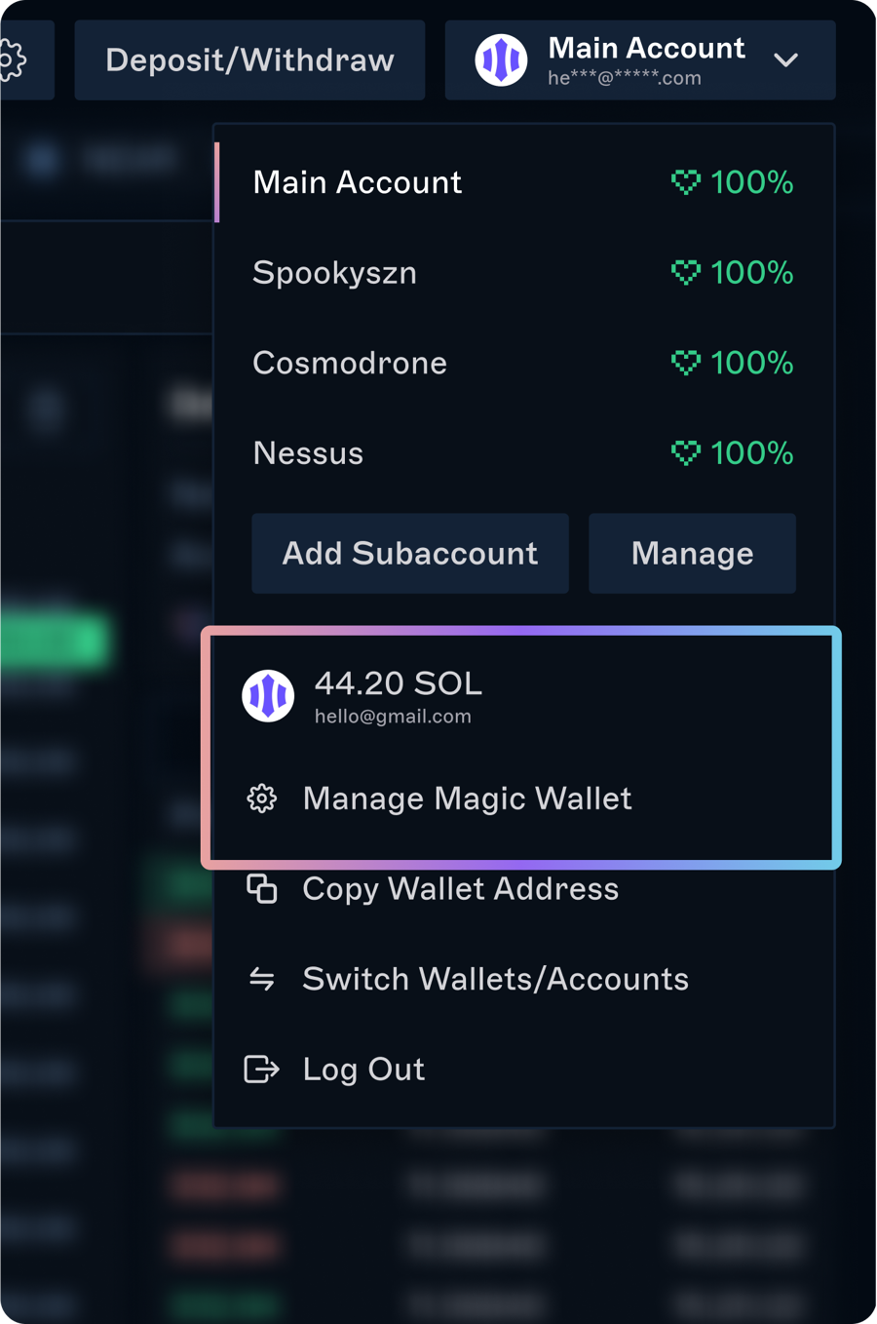Click the gear icon beside Manage Magic Wallet
Viewport: 877px width, 1324px height.
point(261,798)
